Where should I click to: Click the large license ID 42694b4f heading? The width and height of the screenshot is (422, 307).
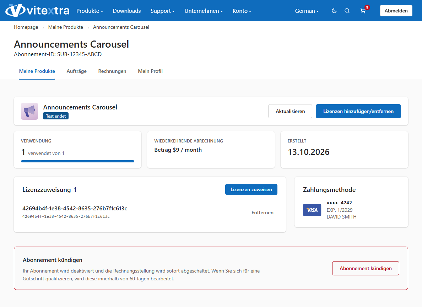[x=75, y=209]
